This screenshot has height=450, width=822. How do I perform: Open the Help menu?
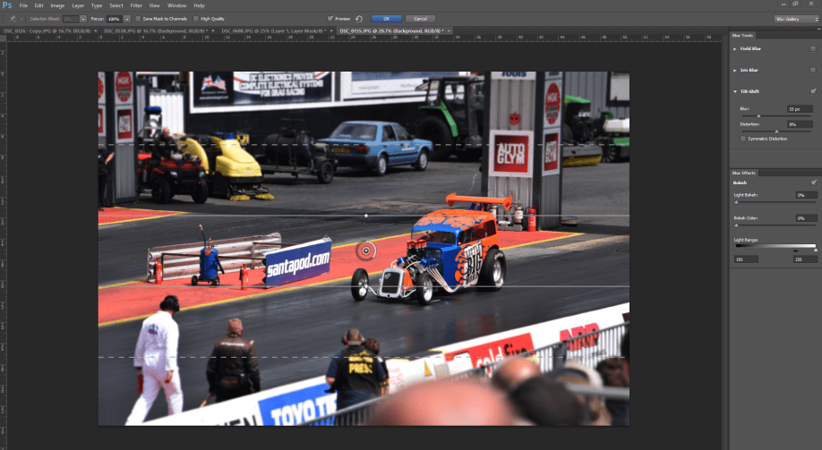199,5
